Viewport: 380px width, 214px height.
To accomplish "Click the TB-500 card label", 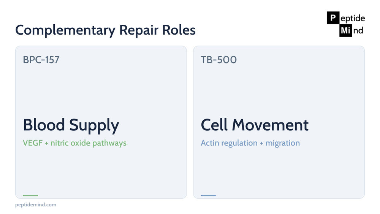I will (218, 60).
